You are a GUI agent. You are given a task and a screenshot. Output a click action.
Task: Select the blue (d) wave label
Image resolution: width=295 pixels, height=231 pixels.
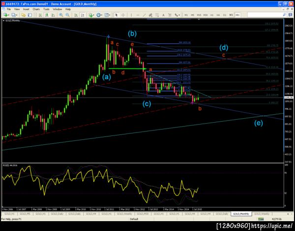(x=224, y=48)
